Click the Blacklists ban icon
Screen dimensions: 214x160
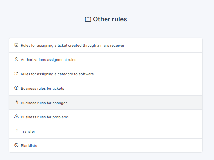pyautogui.click(x=16, y=145)
